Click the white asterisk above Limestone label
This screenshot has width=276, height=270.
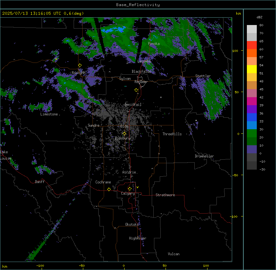pos(49,111)
